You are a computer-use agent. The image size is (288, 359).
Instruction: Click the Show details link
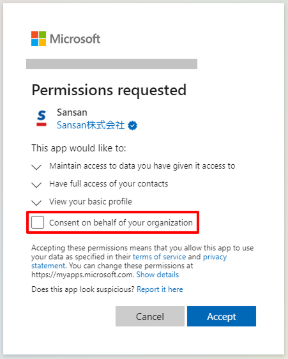[158, 275]
